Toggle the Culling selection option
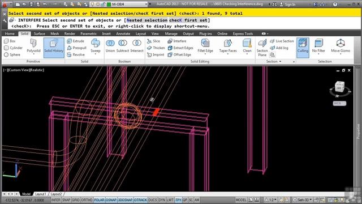The width and height of the screenshot is (362, 204). [303, 48]
